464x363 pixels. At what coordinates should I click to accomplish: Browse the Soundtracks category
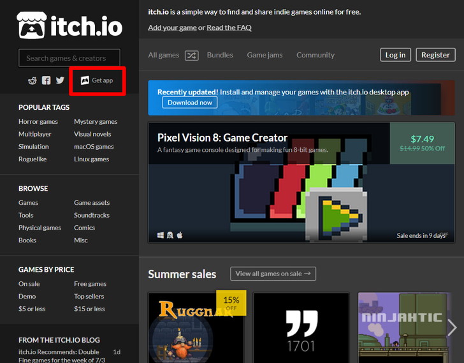click(x=92, y=215)
